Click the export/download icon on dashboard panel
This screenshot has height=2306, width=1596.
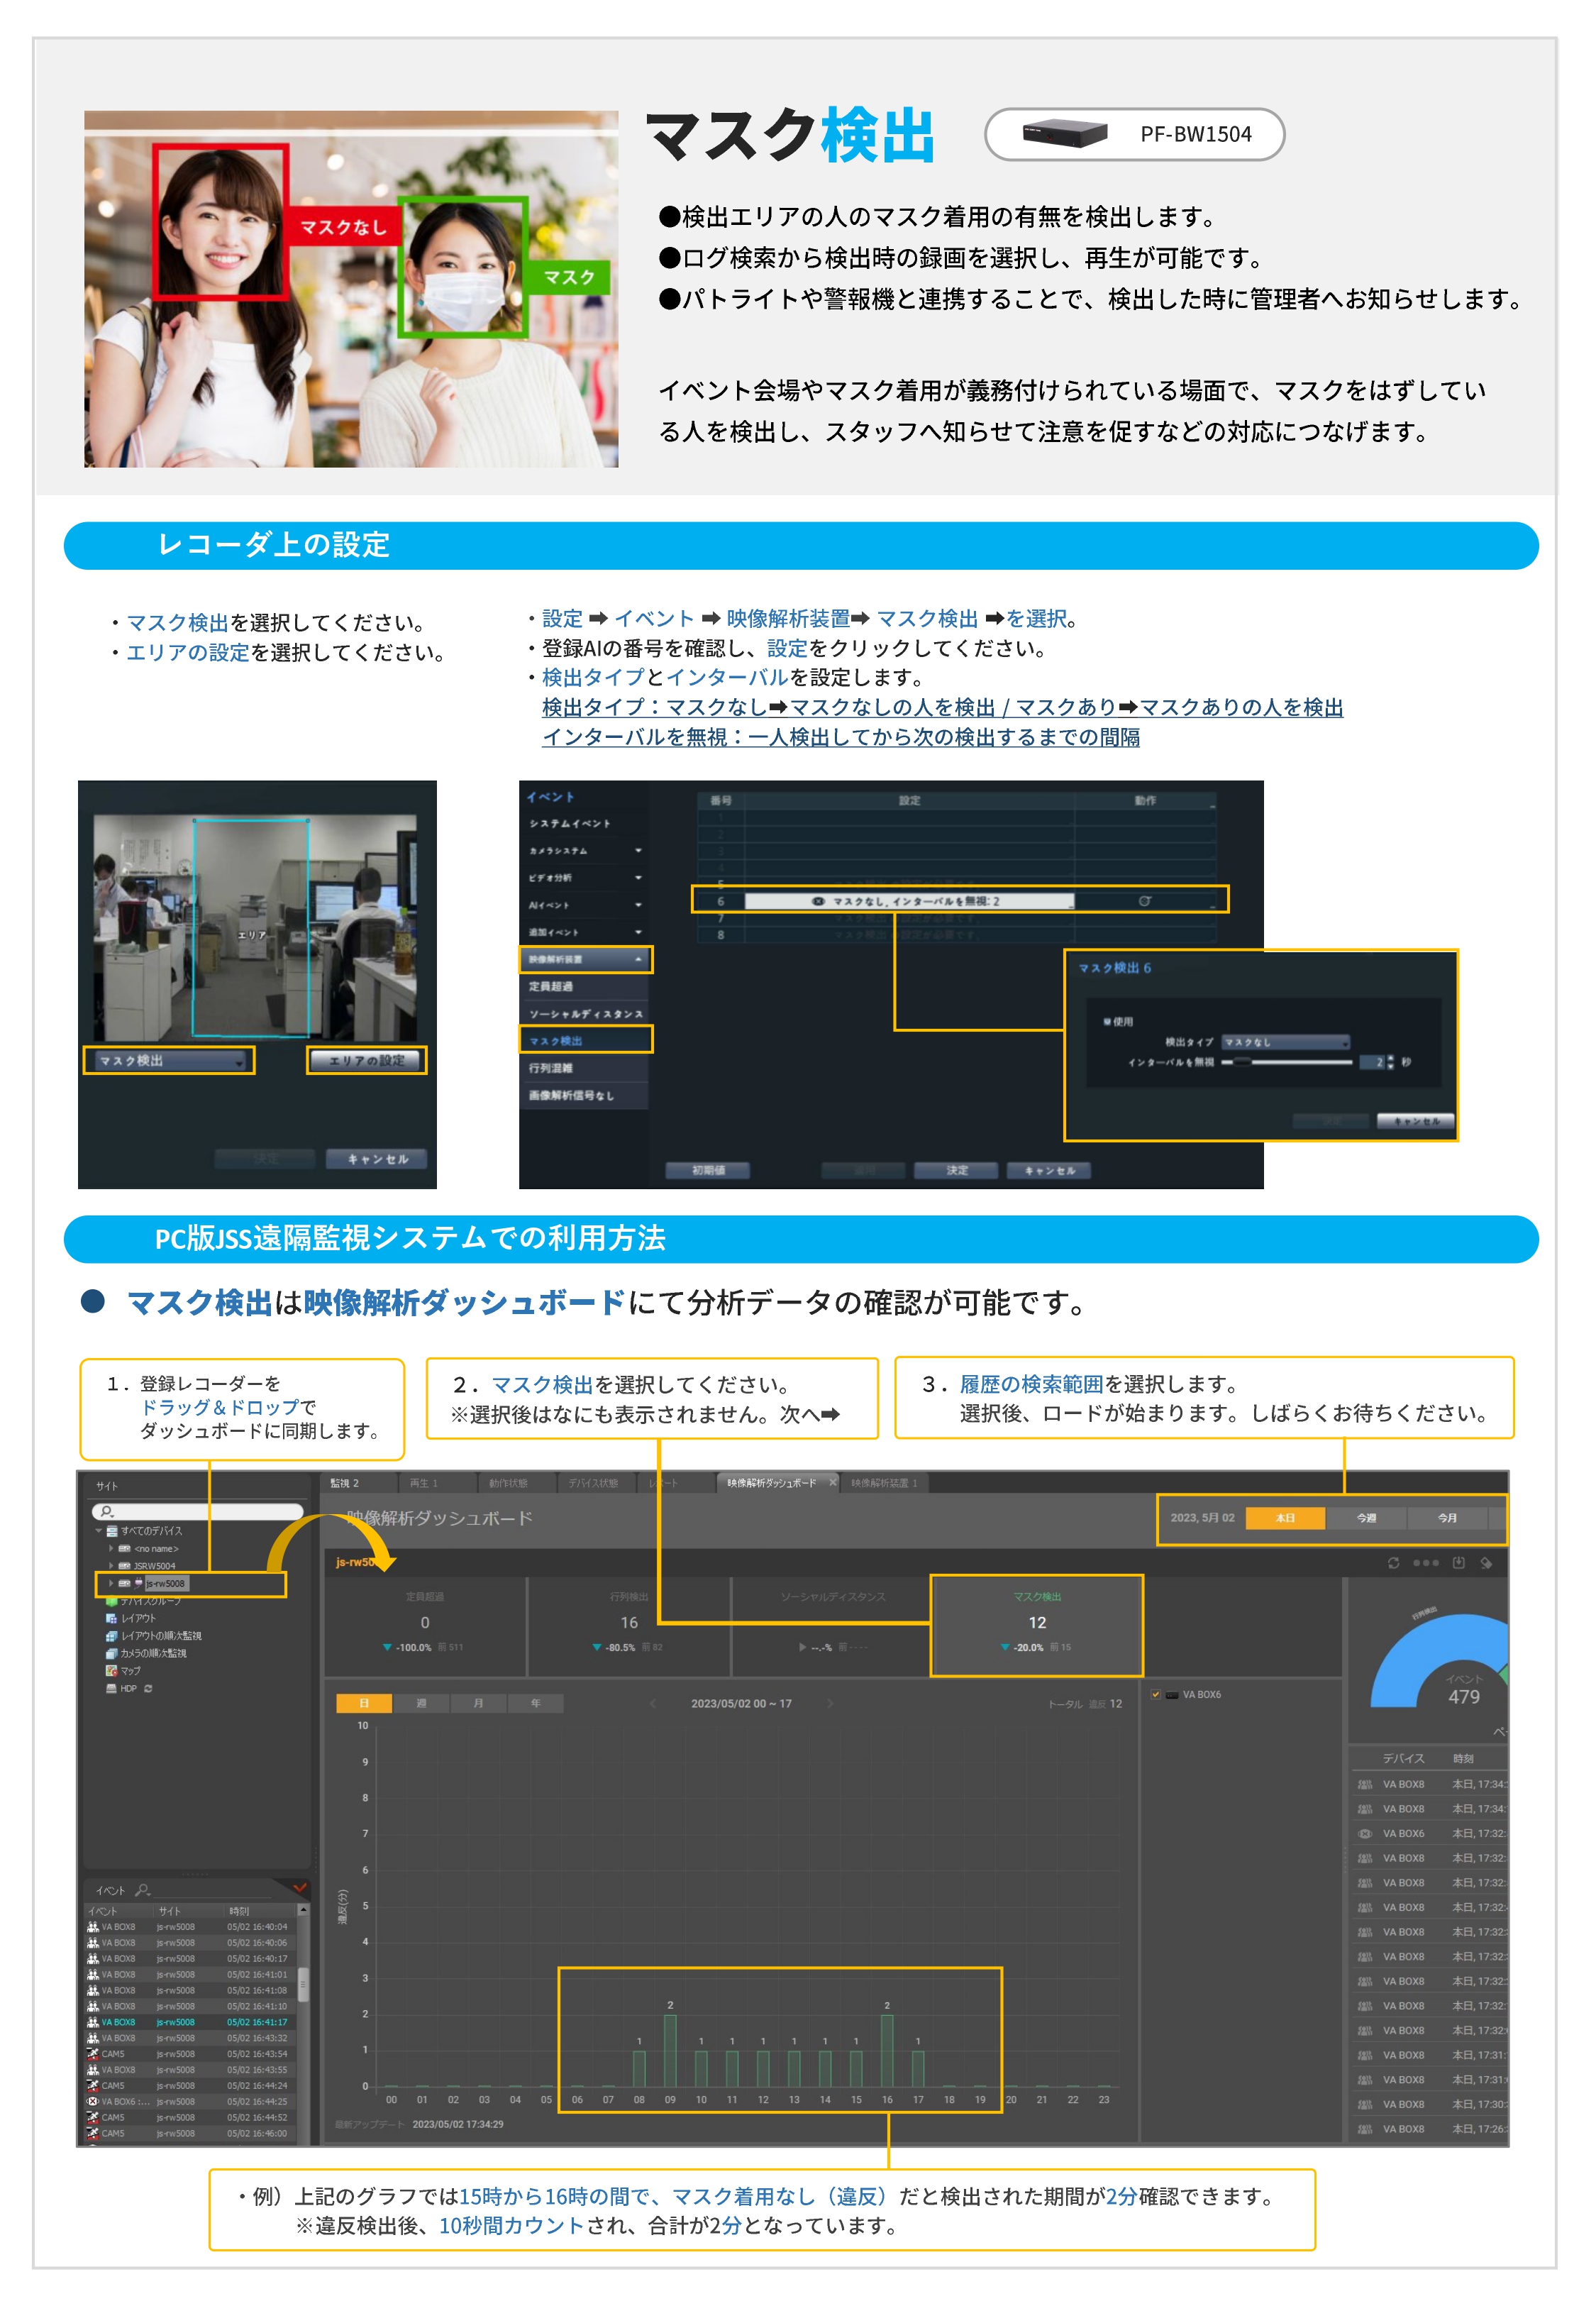1459,1563
